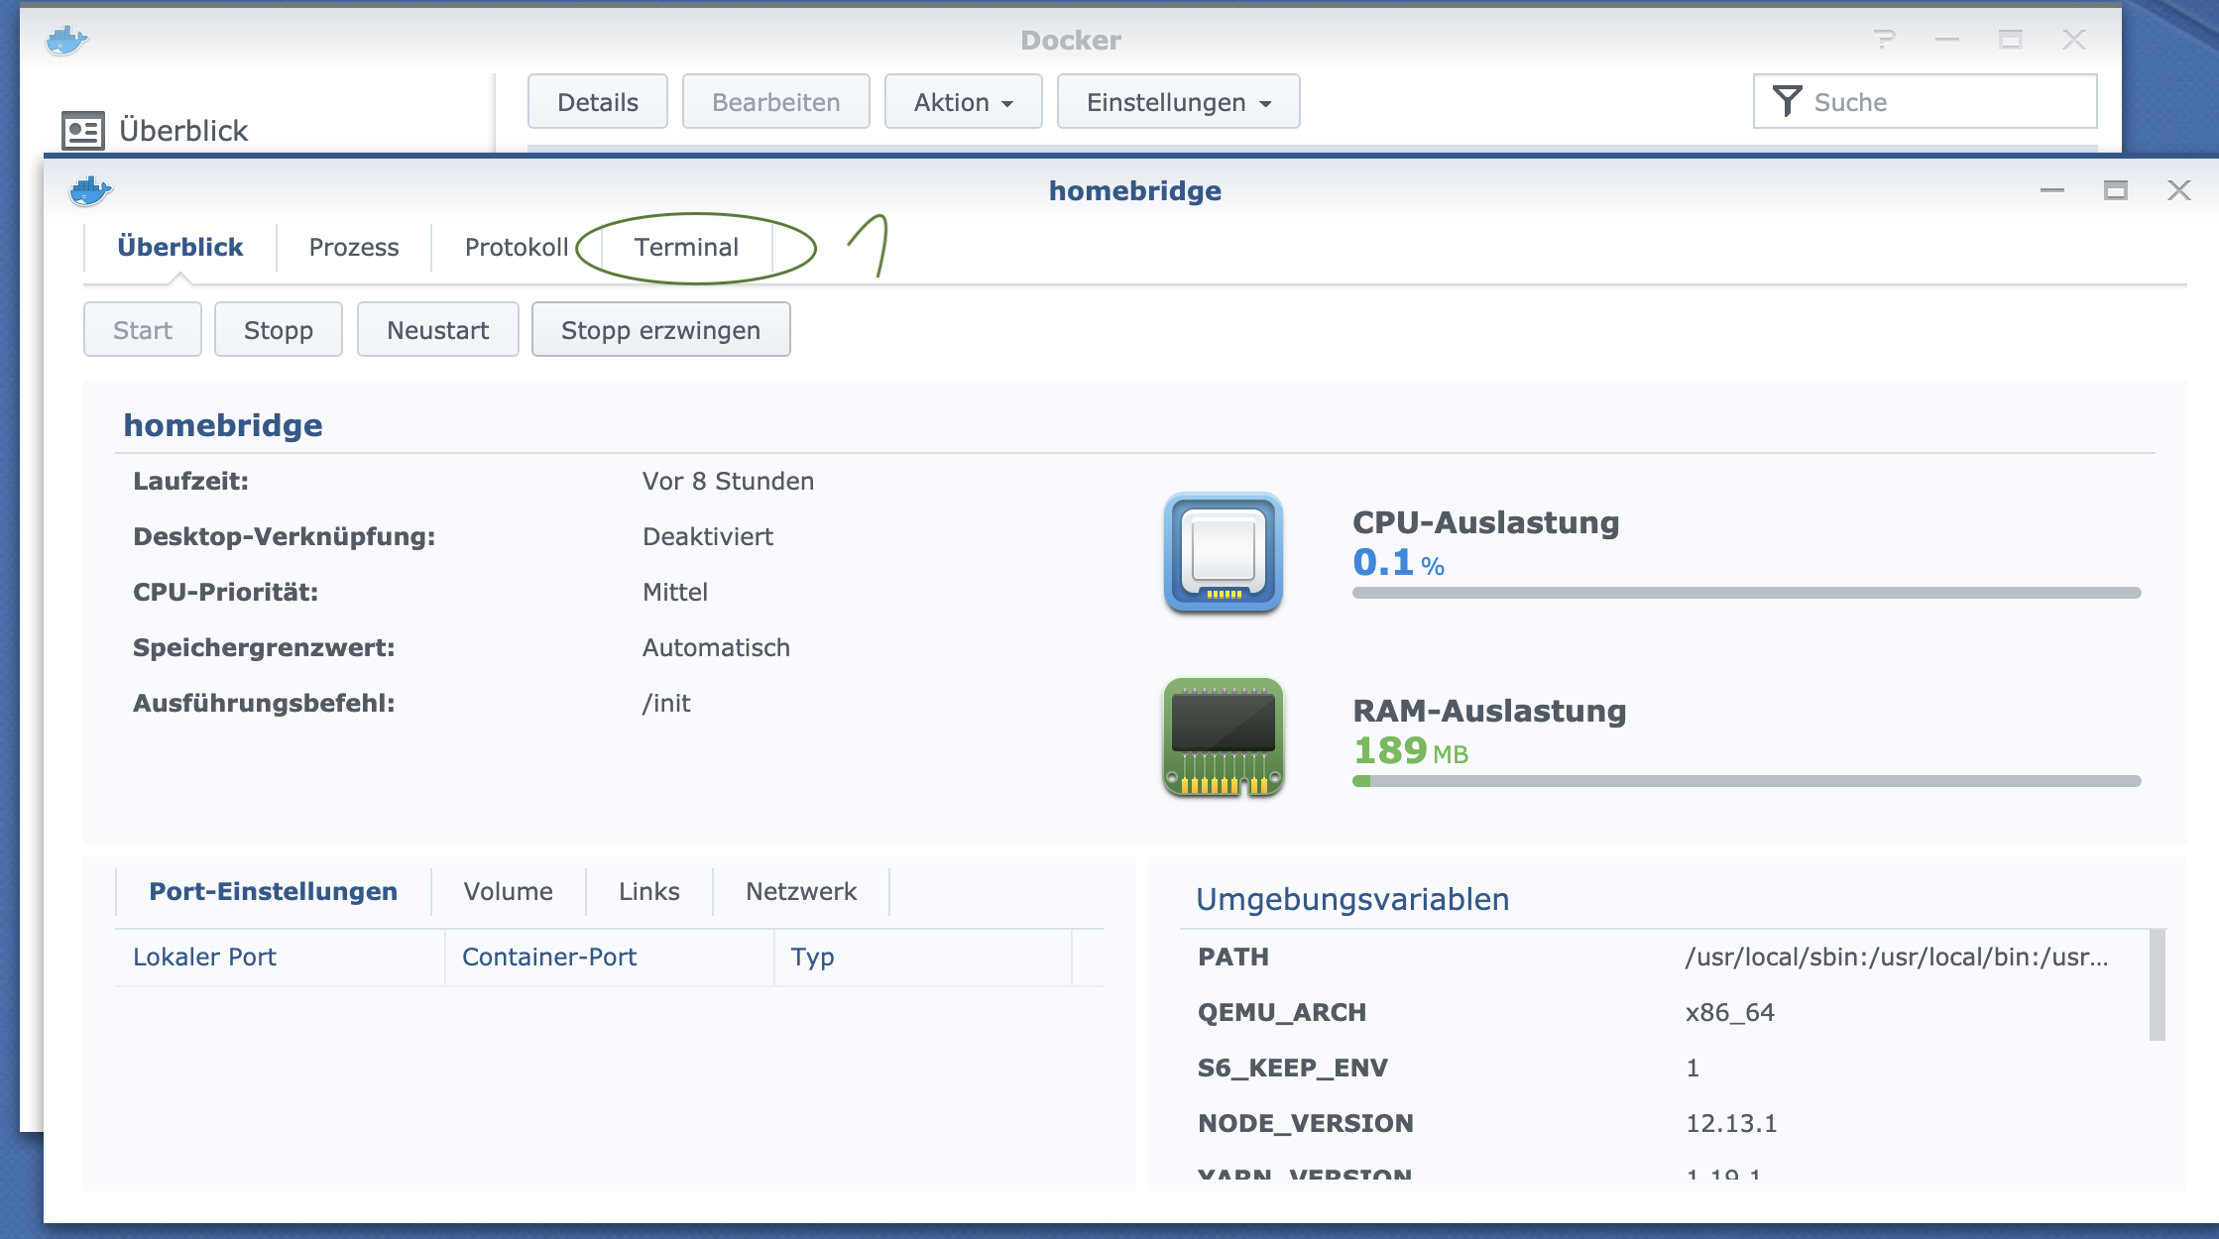Image resolution: width=2219 pixels, height=1239 pixels.
Task: Switch to the Prozess tab
Action: coord(354,247)
